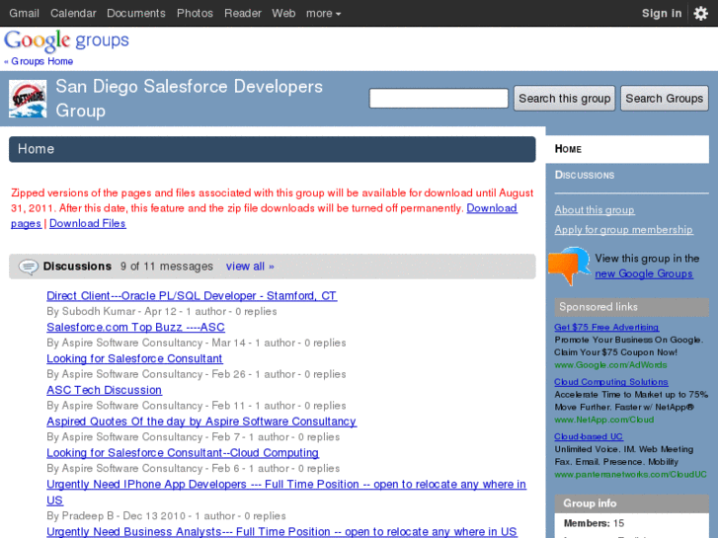
Task: Open About this group link
Action: [595, 210]
